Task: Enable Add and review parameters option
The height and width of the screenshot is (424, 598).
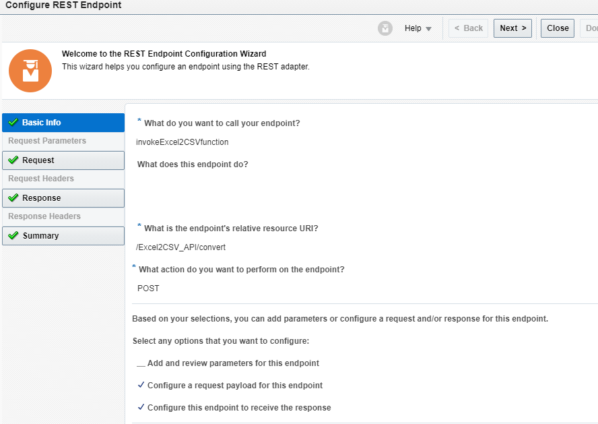Action: 141,364
